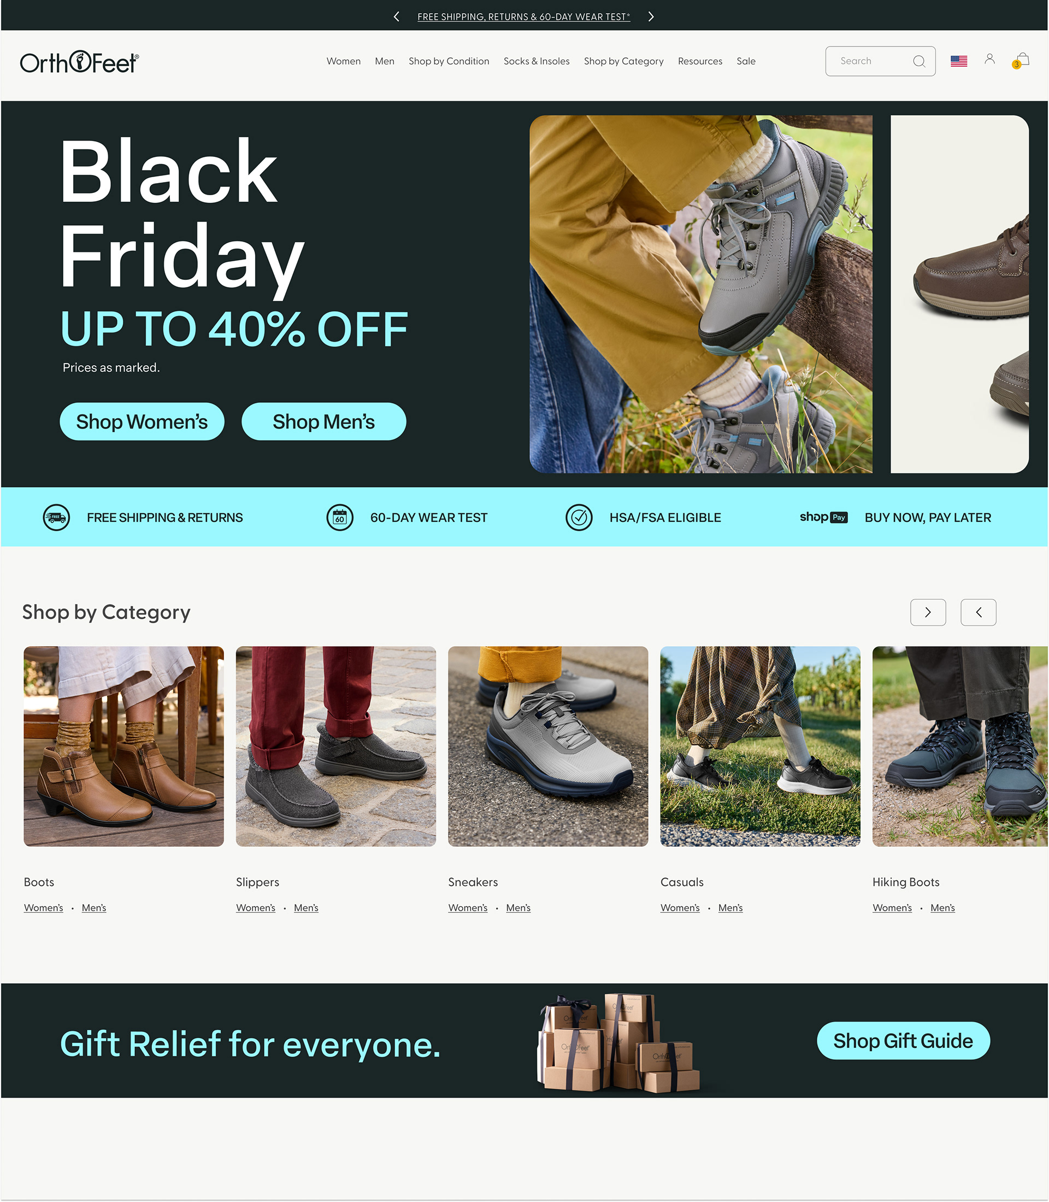Click the HSA/FSA checkmark icon
Image resolution: width=1049 pixels, height=1202 pixels.
pos(579,518)
